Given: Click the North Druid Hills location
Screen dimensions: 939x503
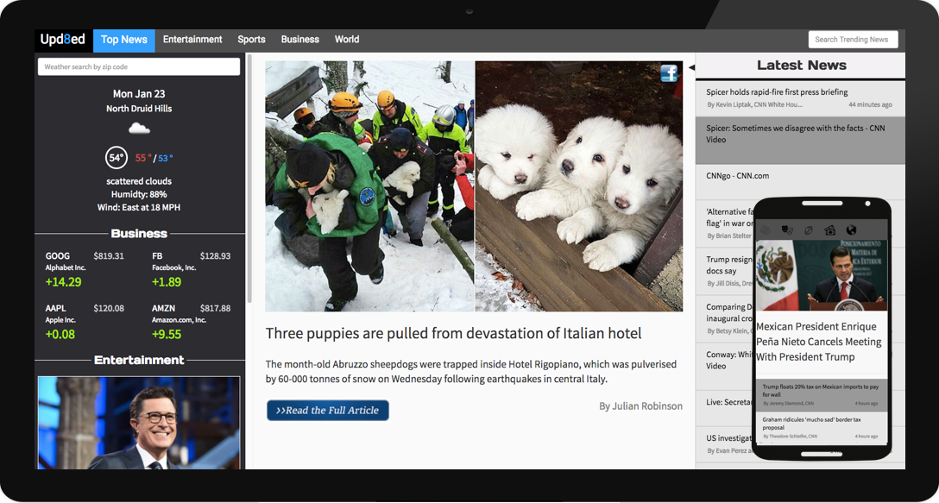Looking at the screenshot, I should (x=139, y=109).
